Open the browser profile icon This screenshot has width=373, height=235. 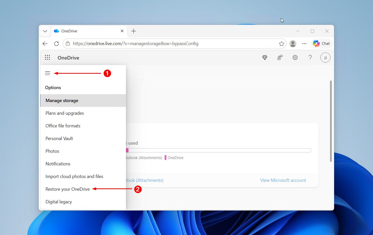point(293,44)
